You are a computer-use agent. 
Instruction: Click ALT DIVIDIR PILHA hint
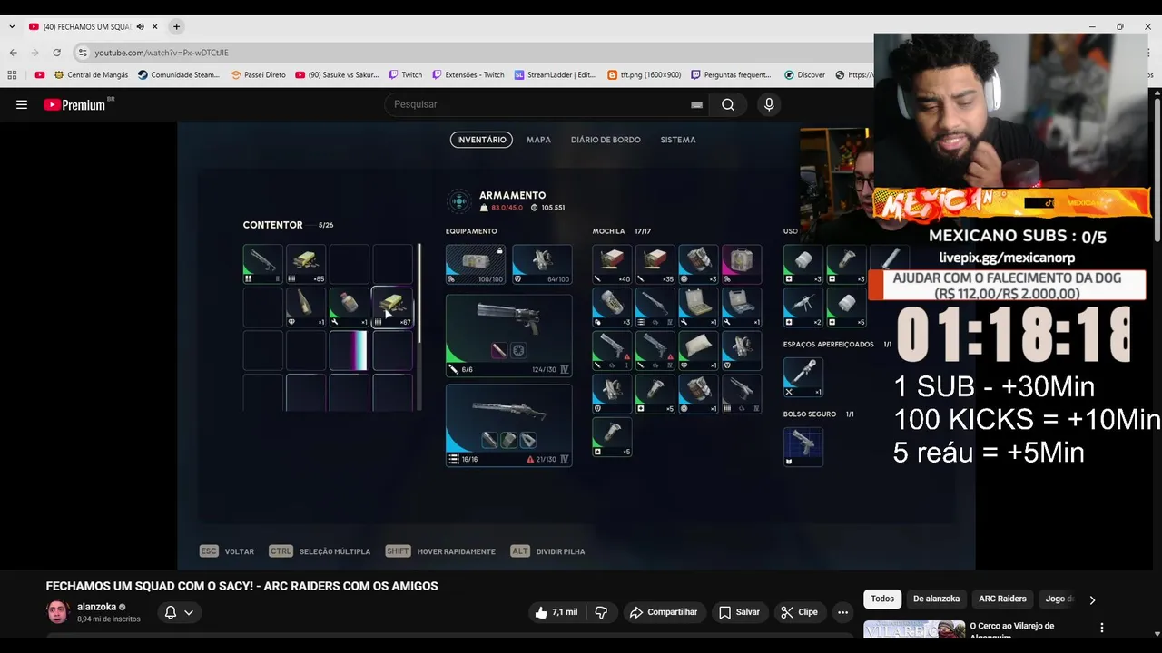[547, 551]
